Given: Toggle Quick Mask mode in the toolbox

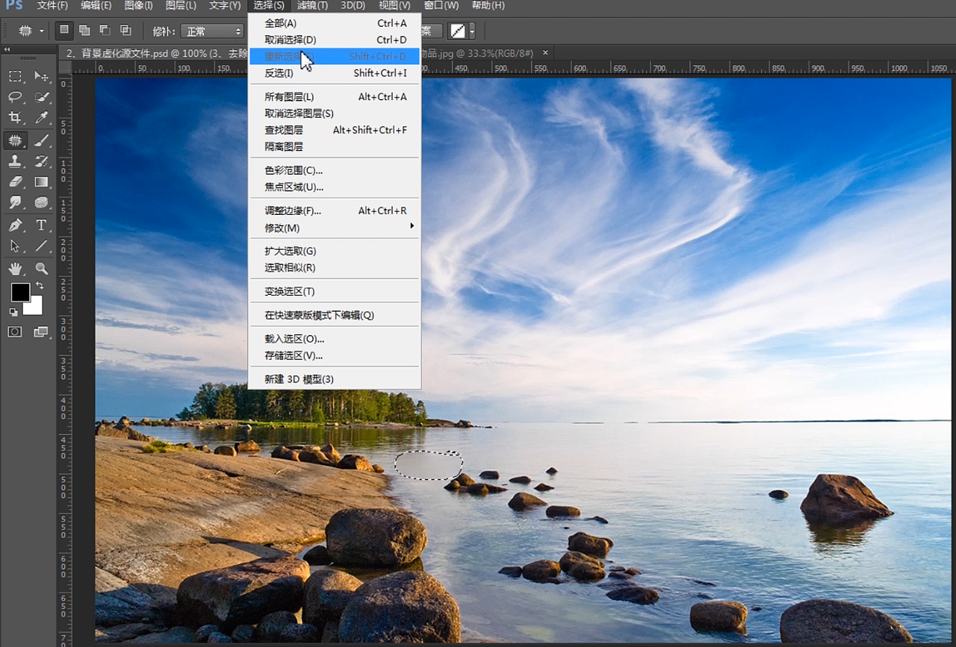Looking at the screenshot, I should pyautogui.click(x=15, y=332).
